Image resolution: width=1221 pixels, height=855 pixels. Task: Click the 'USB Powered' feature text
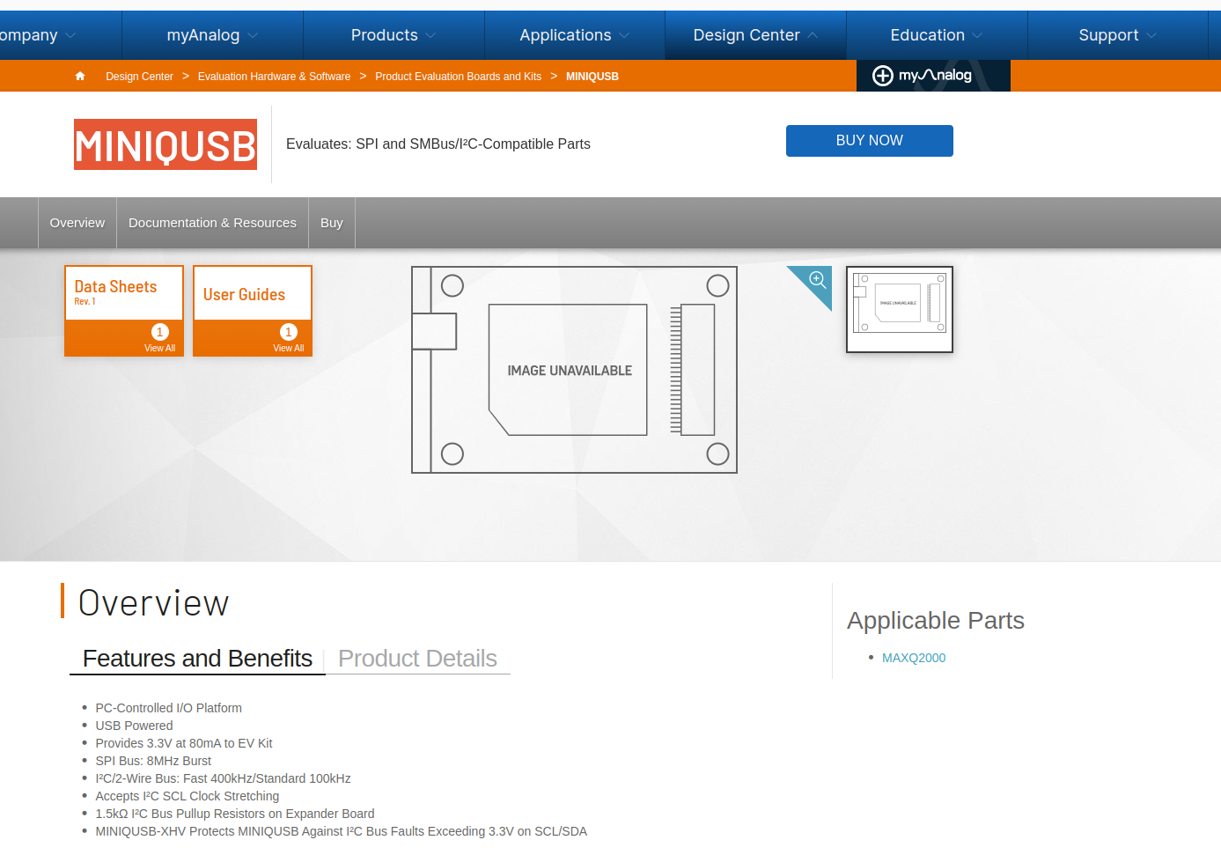134,726
